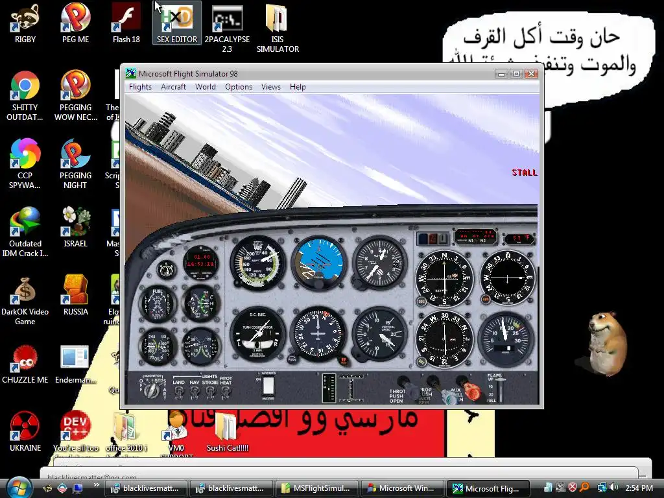Expand the quick launch overflow chevron

point(96,485)
